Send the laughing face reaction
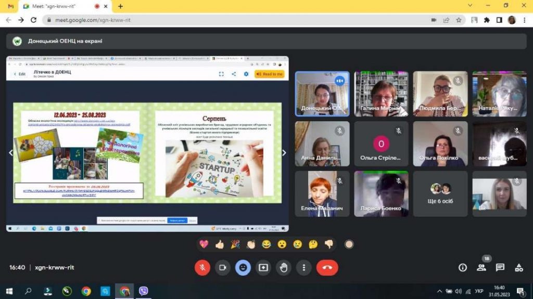 coord(266,244)
